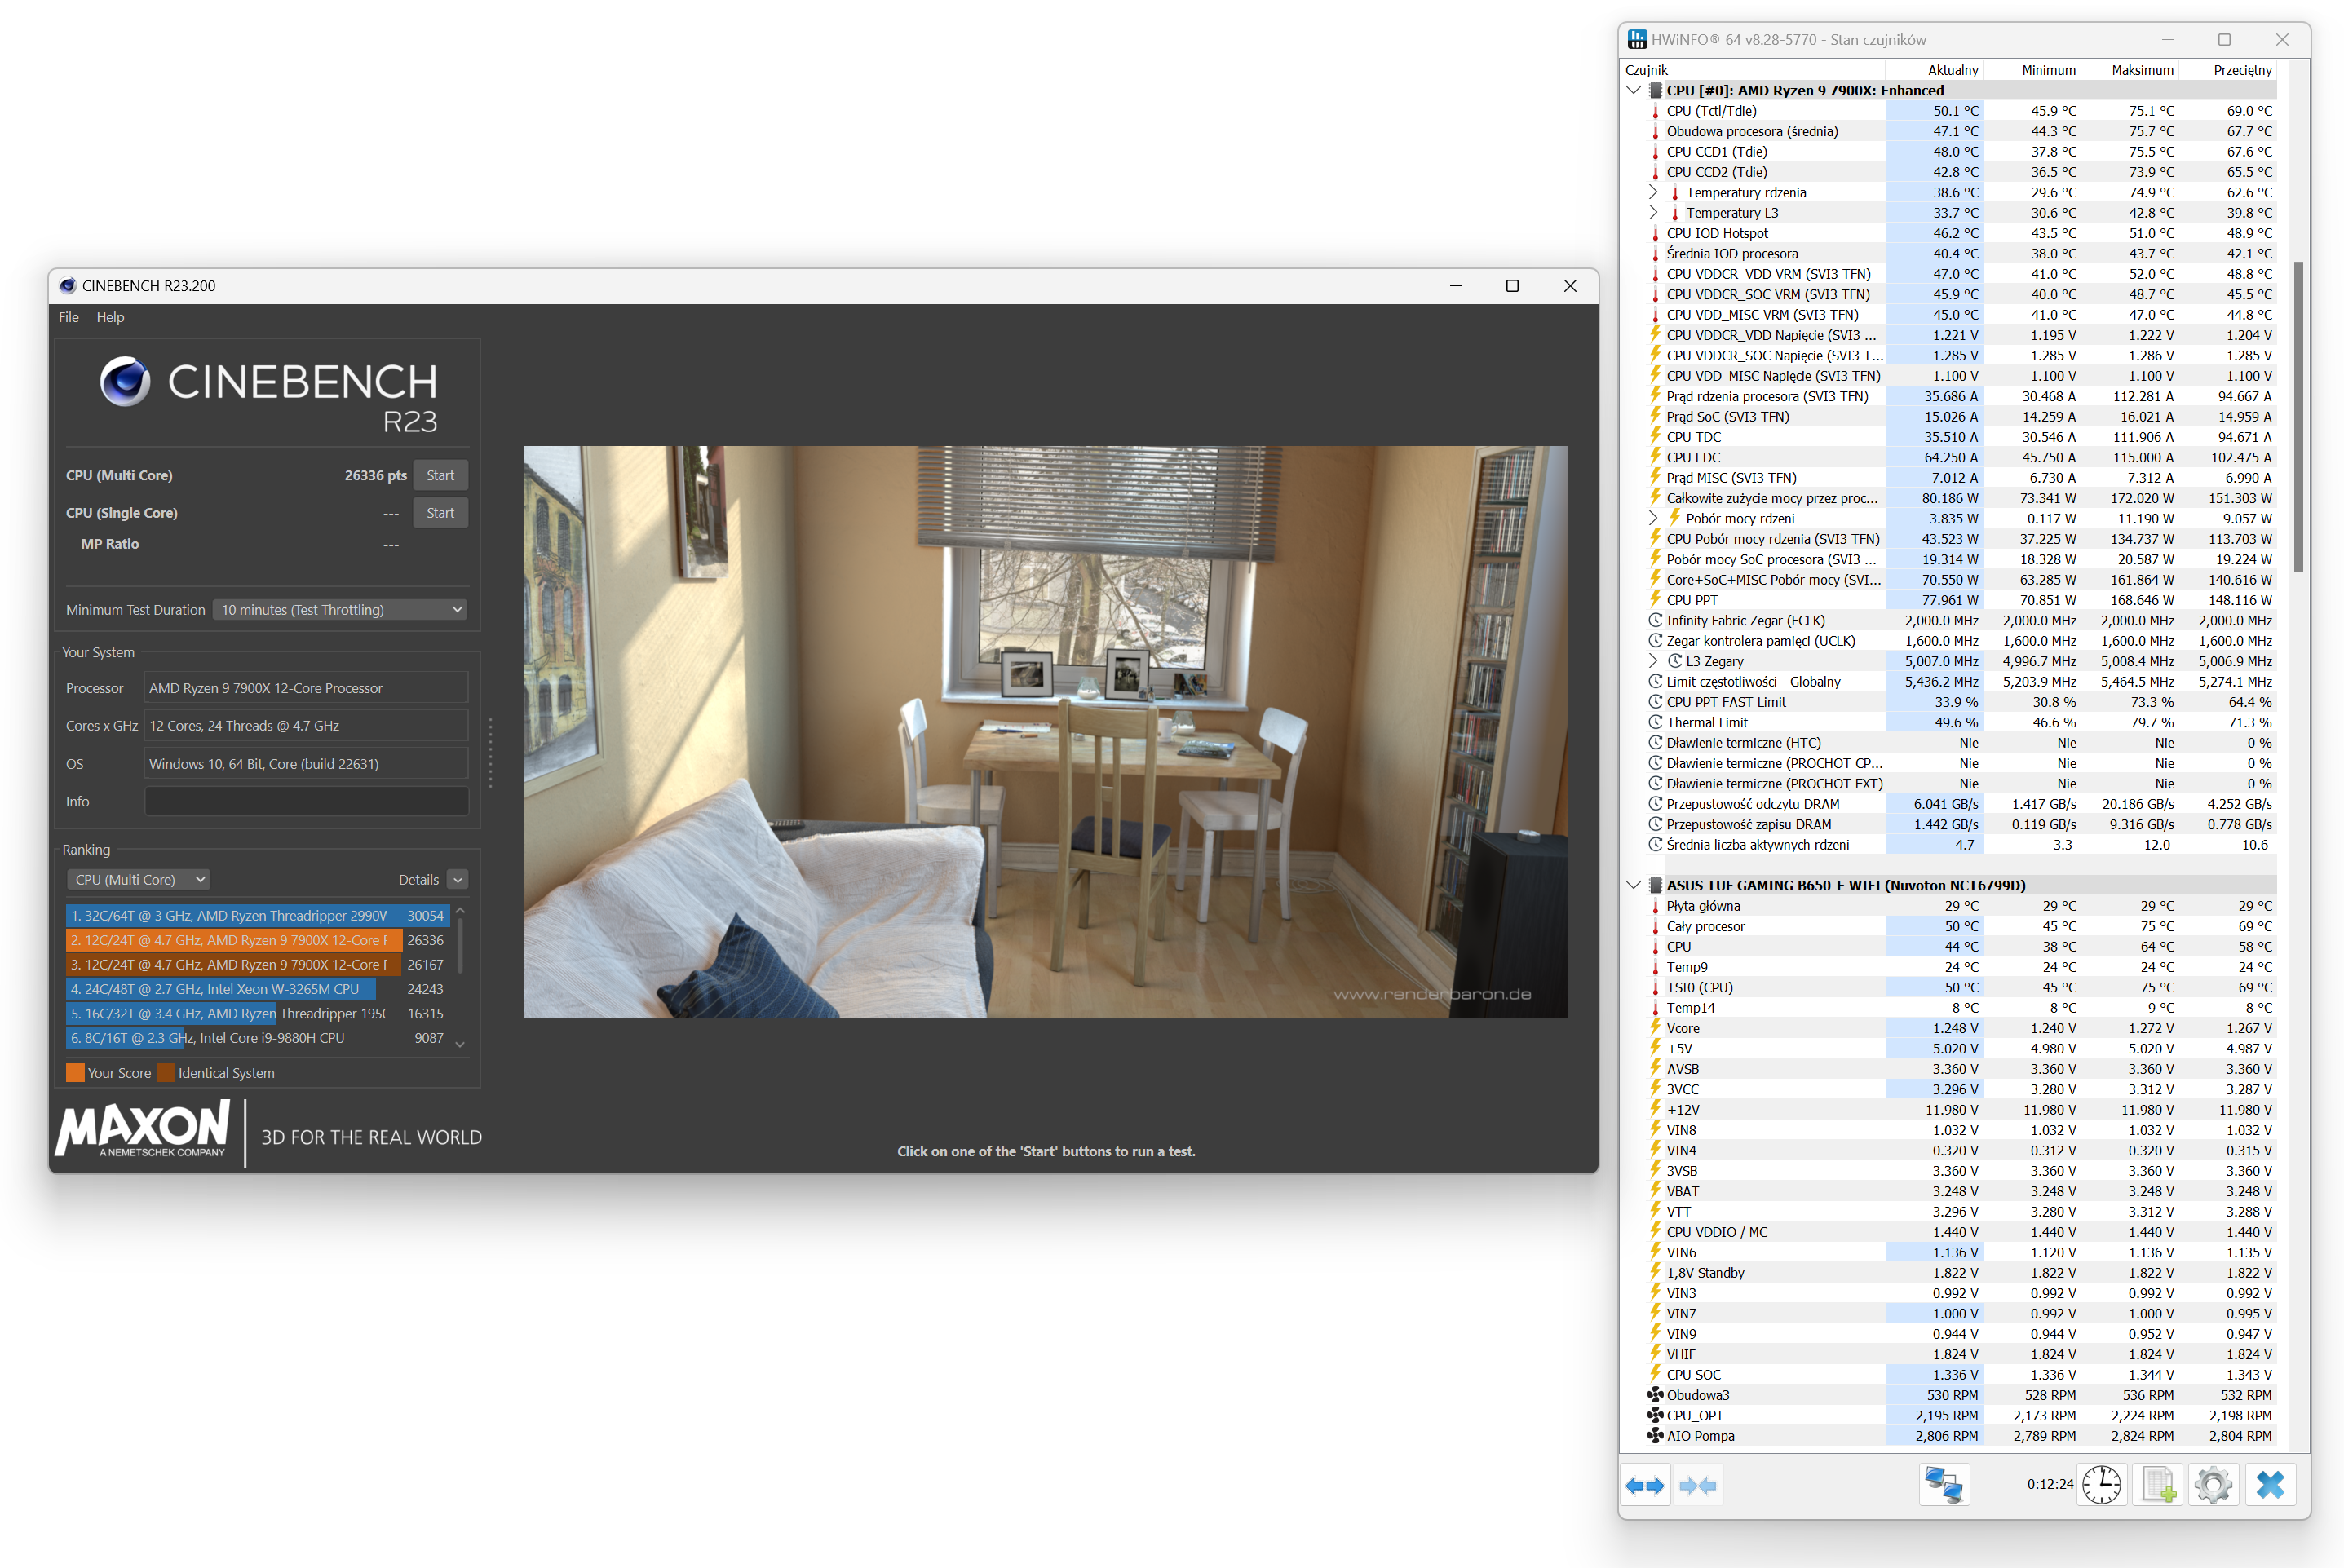Collapse the ASUS TUF GAMING B650-E group
The image size is (2344, 1568).
point(1633,885)
